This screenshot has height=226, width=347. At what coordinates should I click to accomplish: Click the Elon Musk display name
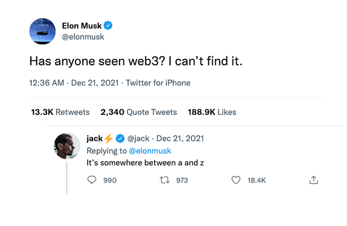(x=81, y=26)
